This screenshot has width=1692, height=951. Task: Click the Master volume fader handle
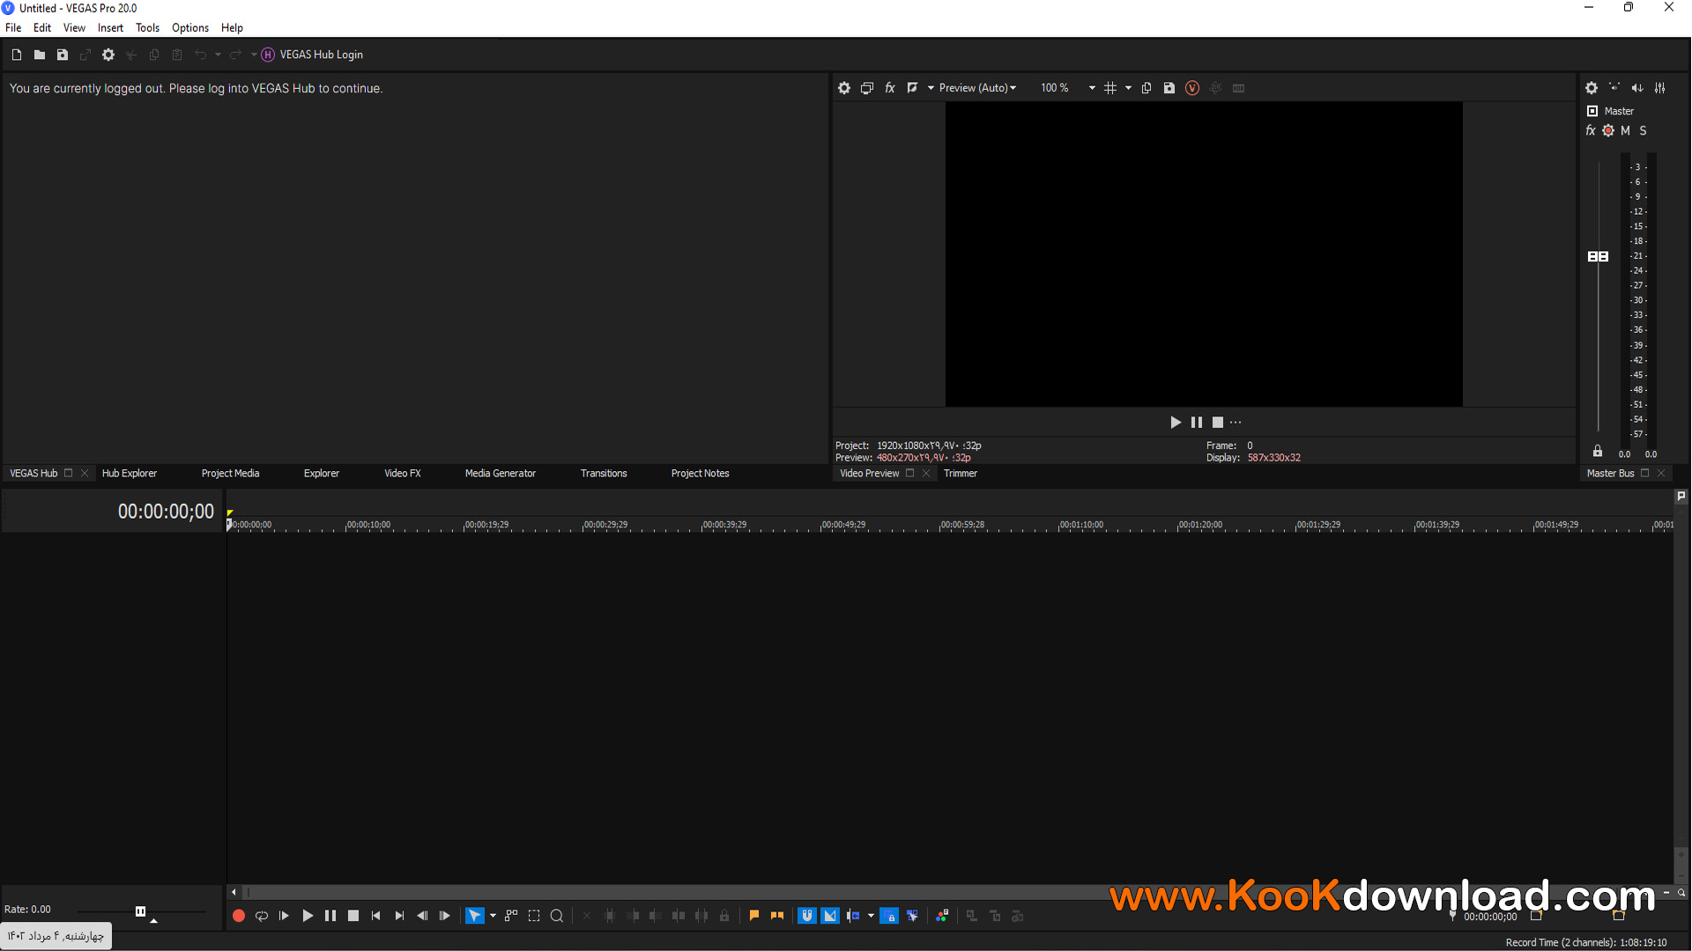click(x=1598, y=256)
